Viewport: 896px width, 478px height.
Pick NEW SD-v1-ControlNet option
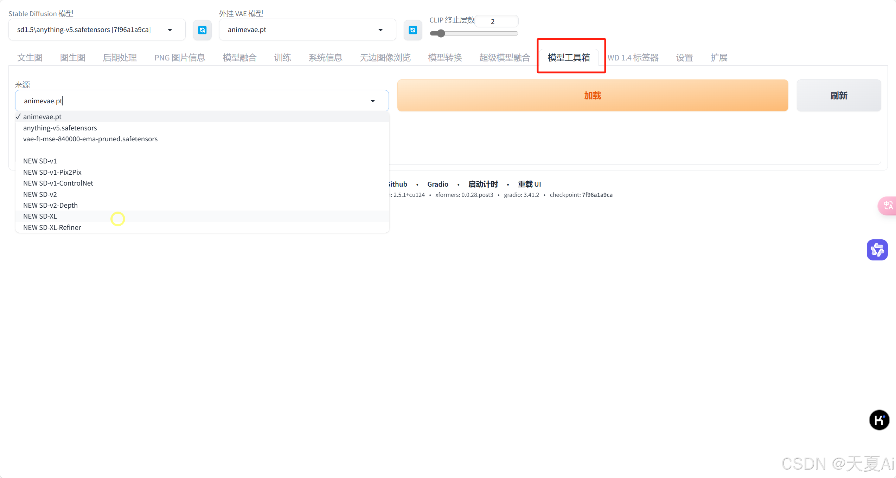coord(58,183)
